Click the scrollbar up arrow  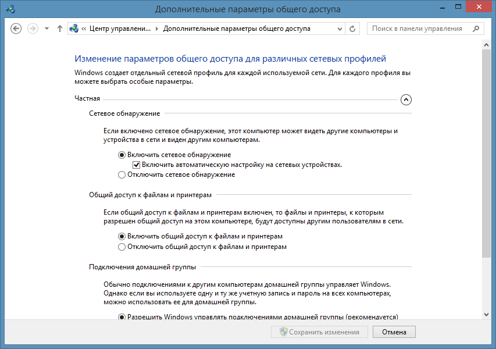pos(486,45)
